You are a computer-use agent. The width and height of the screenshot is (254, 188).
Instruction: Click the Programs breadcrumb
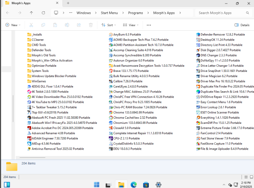click(136, 13)
